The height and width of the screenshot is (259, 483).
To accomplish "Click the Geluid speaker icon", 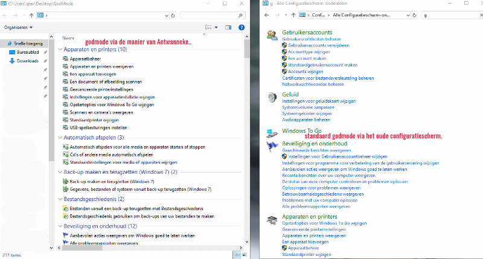I will (272, 97).
